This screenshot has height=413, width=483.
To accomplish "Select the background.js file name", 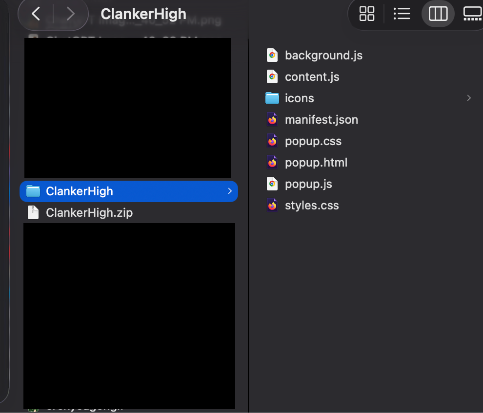I will 323,56.
